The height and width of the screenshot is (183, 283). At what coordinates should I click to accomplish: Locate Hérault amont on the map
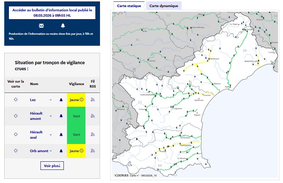tap(16, 116)
